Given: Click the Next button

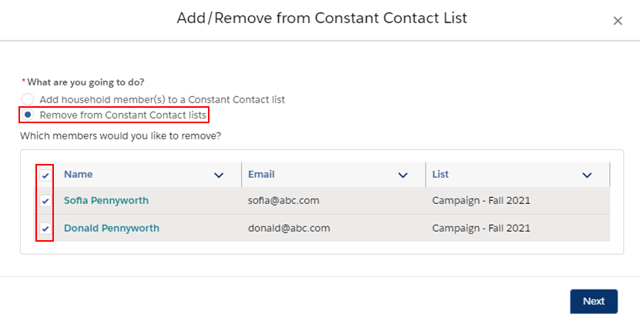Looking at the screenshot, I should click(594, 302).
